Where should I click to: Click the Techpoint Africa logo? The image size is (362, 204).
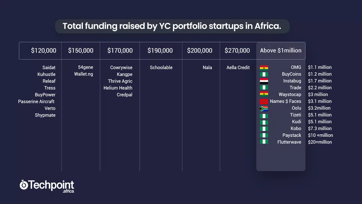point(47,186)
